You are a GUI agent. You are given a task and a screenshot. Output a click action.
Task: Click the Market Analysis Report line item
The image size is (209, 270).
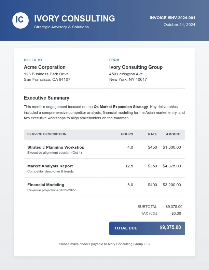coord(50,166)
